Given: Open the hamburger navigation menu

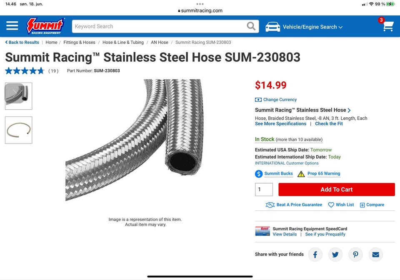Looking at the screenshot, I should pos(12,26).
